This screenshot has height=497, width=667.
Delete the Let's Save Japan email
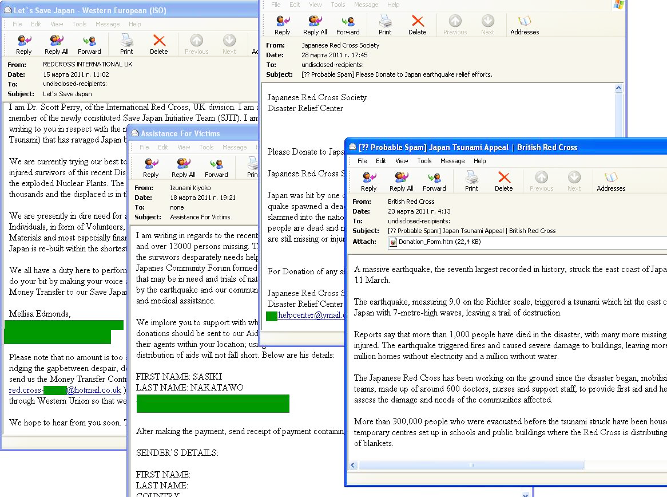point(158,45)
